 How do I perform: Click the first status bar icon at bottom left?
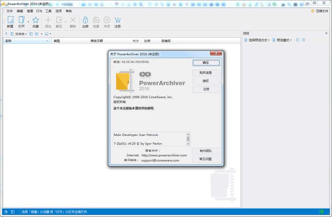[x=6, y=211]
